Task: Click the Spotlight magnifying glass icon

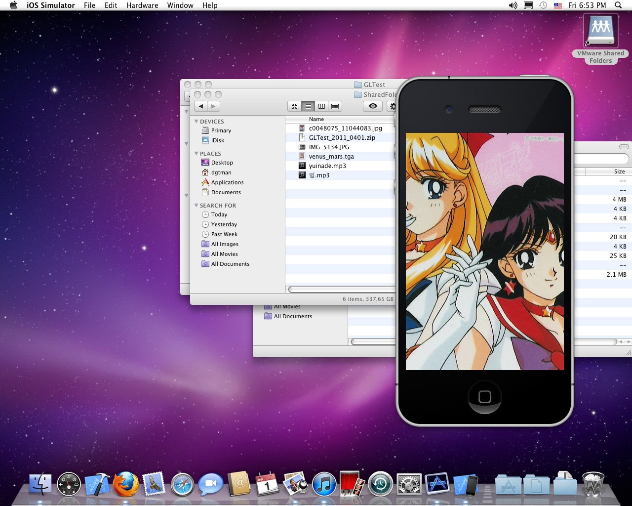Action: coord(618,5)
